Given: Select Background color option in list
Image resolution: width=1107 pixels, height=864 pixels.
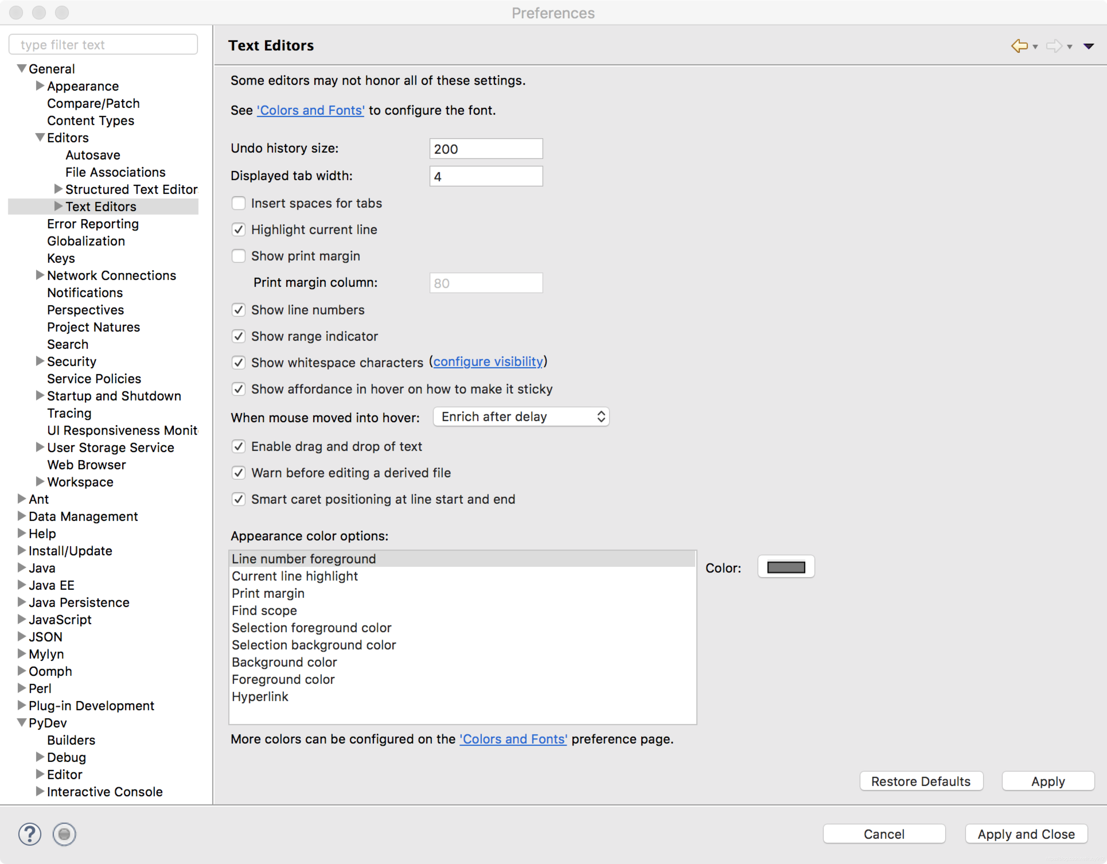Looking at the screenshot, I should click(462, 662).
